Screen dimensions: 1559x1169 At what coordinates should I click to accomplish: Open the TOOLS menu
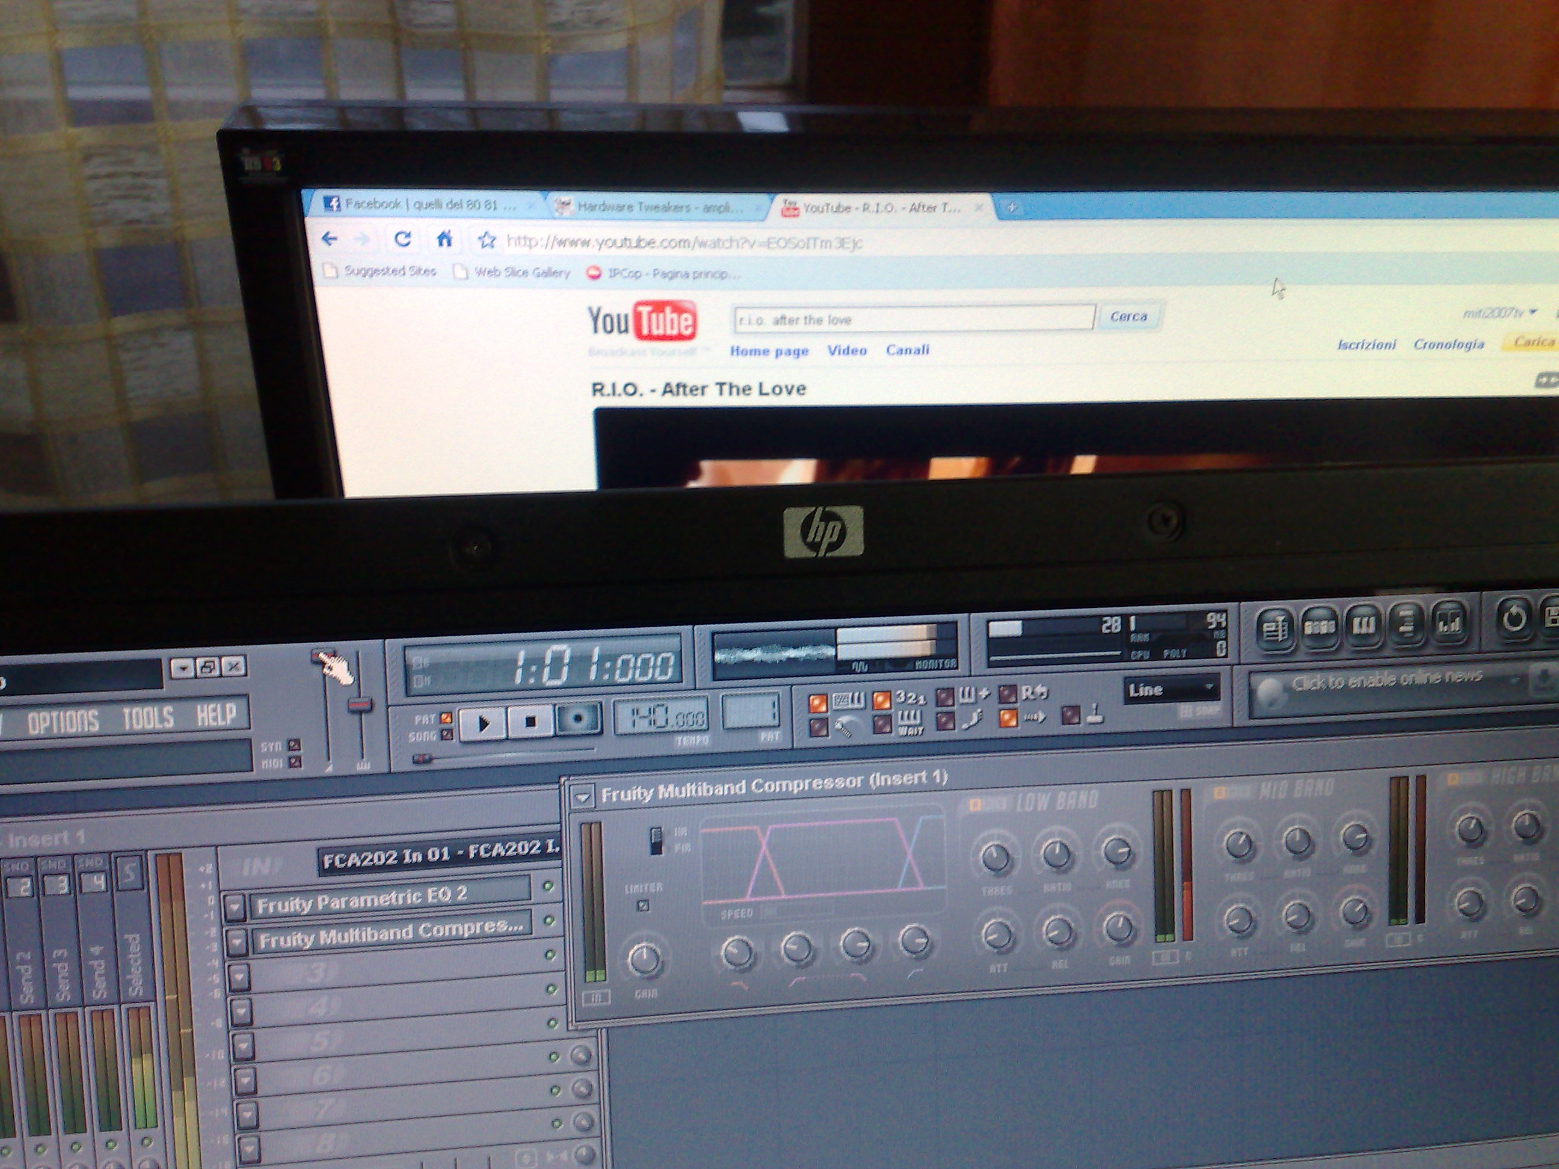point(148,718)
